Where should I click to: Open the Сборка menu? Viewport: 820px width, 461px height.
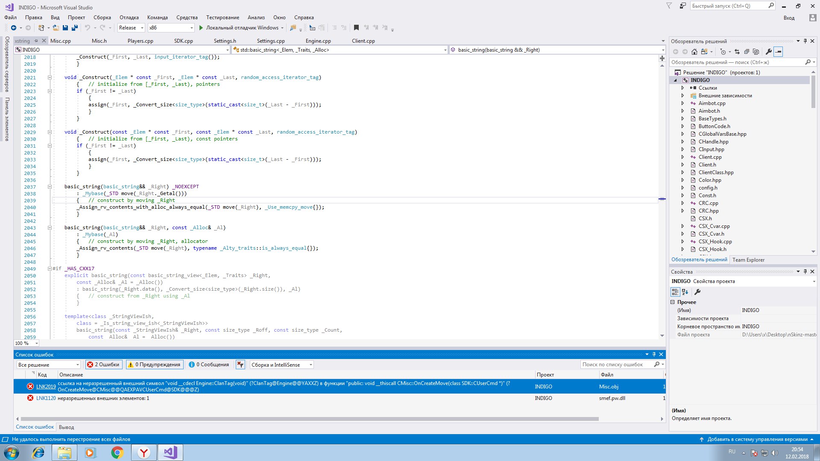(x=102, y=18)
